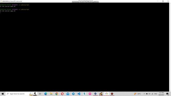
Task: Open the blue number 3 app in taskbar
Action: coord(84,94)
